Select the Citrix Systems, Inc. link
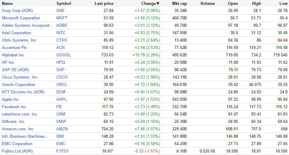This screenshot has width=289, height=155. [19, 40]
